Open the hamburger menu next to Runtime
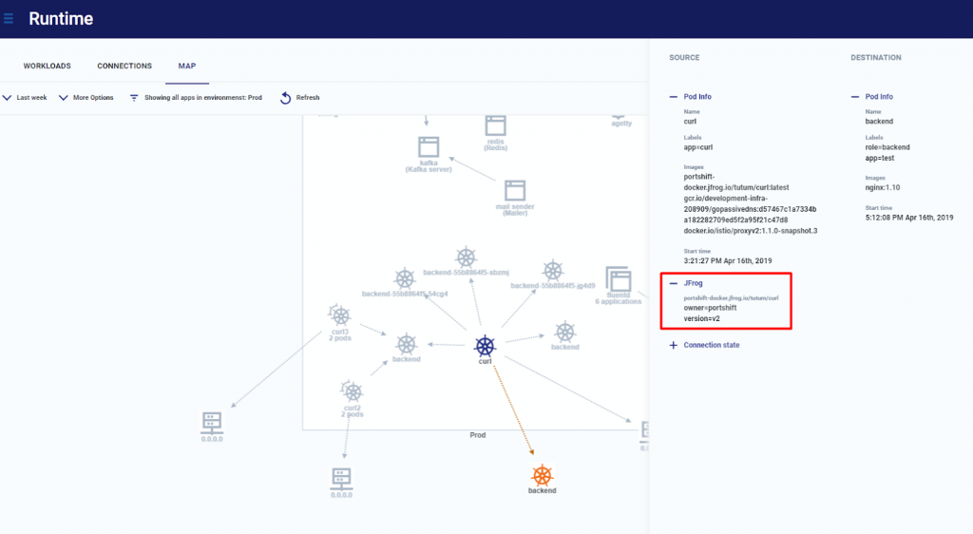 click(x=9, y=18)
